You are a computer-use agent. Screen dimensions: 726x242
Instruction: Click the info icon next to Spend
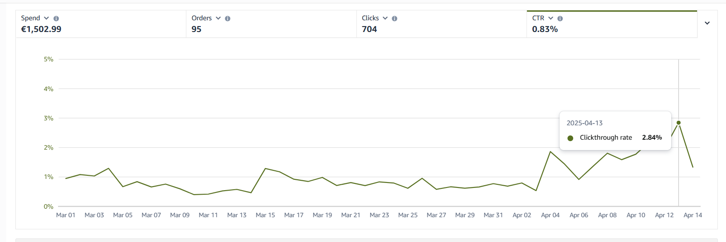coord(56,18)
